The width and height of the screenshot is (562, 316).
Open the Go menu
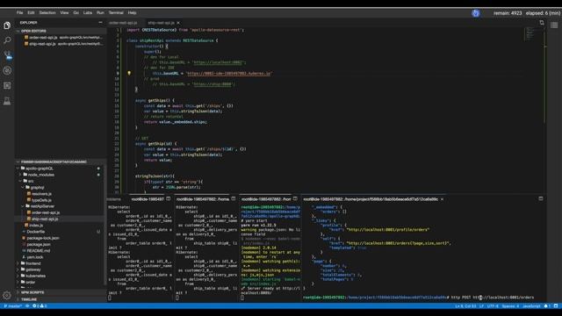(x=76, y=12)
